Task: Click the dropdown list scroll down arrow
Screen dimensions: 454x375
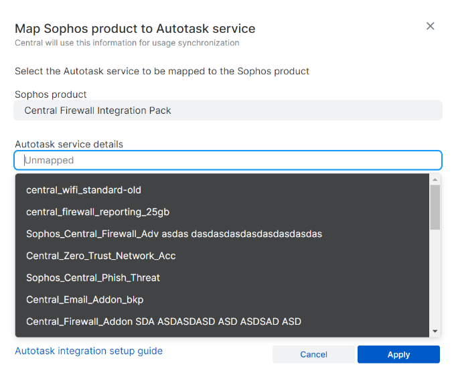Action: coord(435,331)
